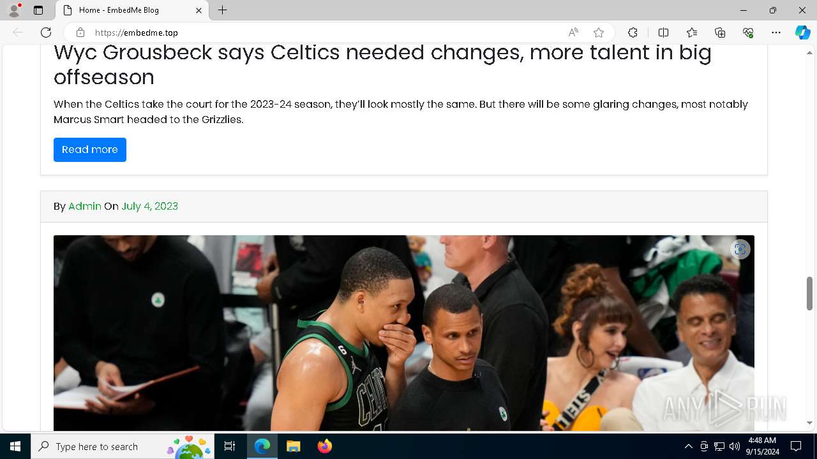Open the Admin author link
The image size is (817, 459).
[x=85, y=206]
